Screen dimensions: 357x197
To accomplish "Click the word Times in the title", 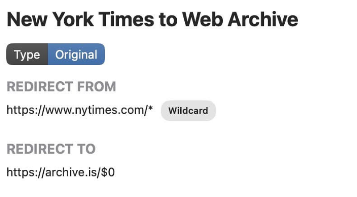I will pos(126,20).
